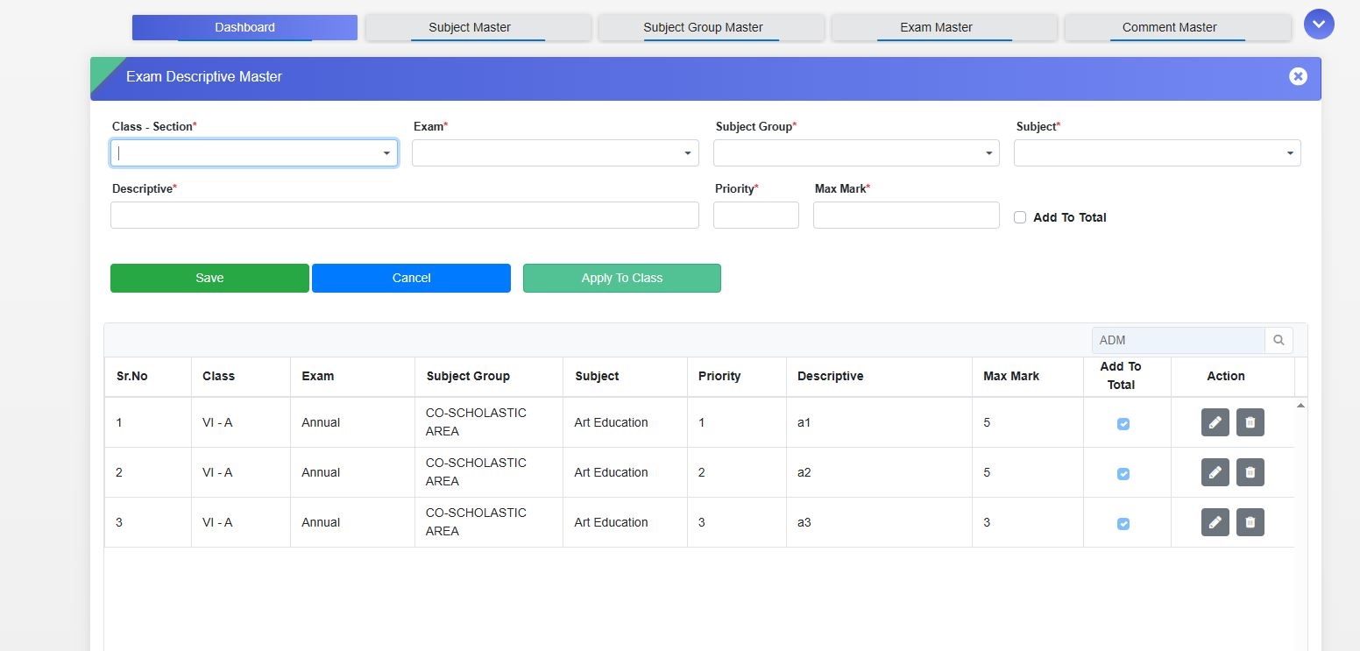The image size is (1360, 651).
Task: Open the Class - Section dropdown
Action: point(254,153)
